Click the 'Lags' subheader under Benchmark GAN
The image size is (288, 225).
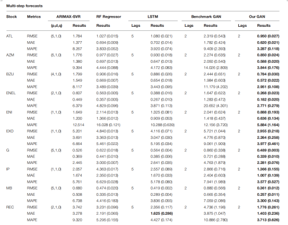point(189,26)
